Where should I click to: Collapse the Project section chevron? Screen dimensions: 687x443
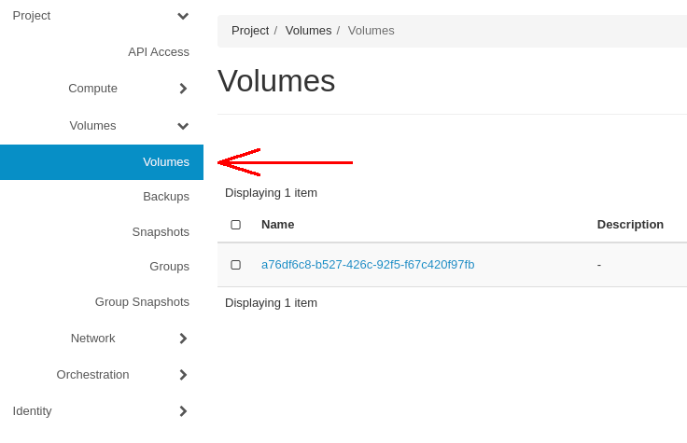183,16
